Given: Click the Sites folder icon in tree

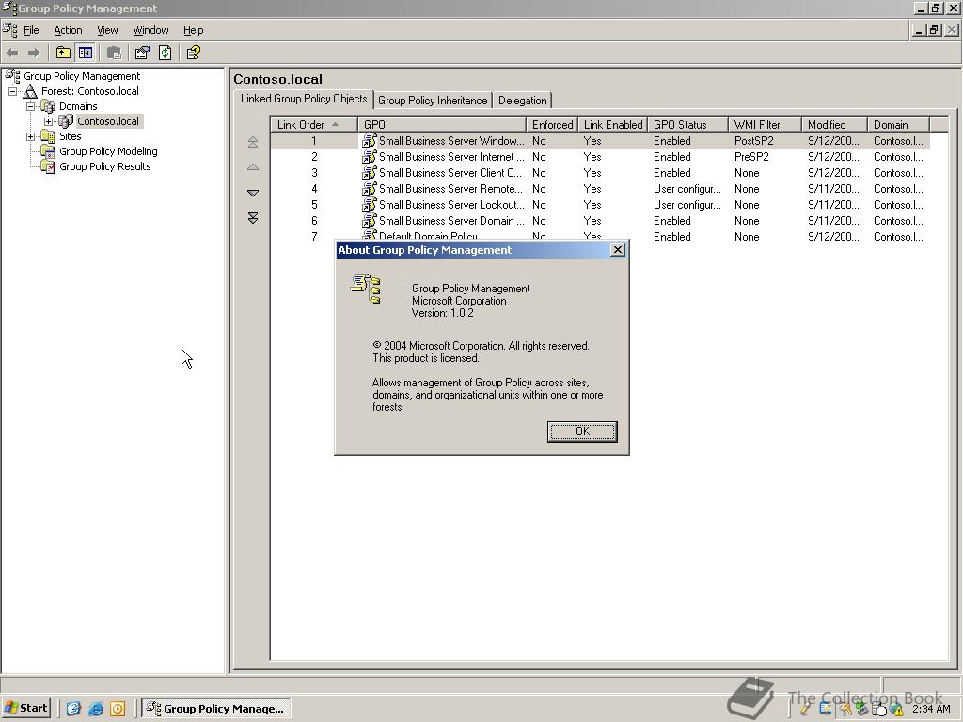Looking at the screenshot, I should 48,136.
